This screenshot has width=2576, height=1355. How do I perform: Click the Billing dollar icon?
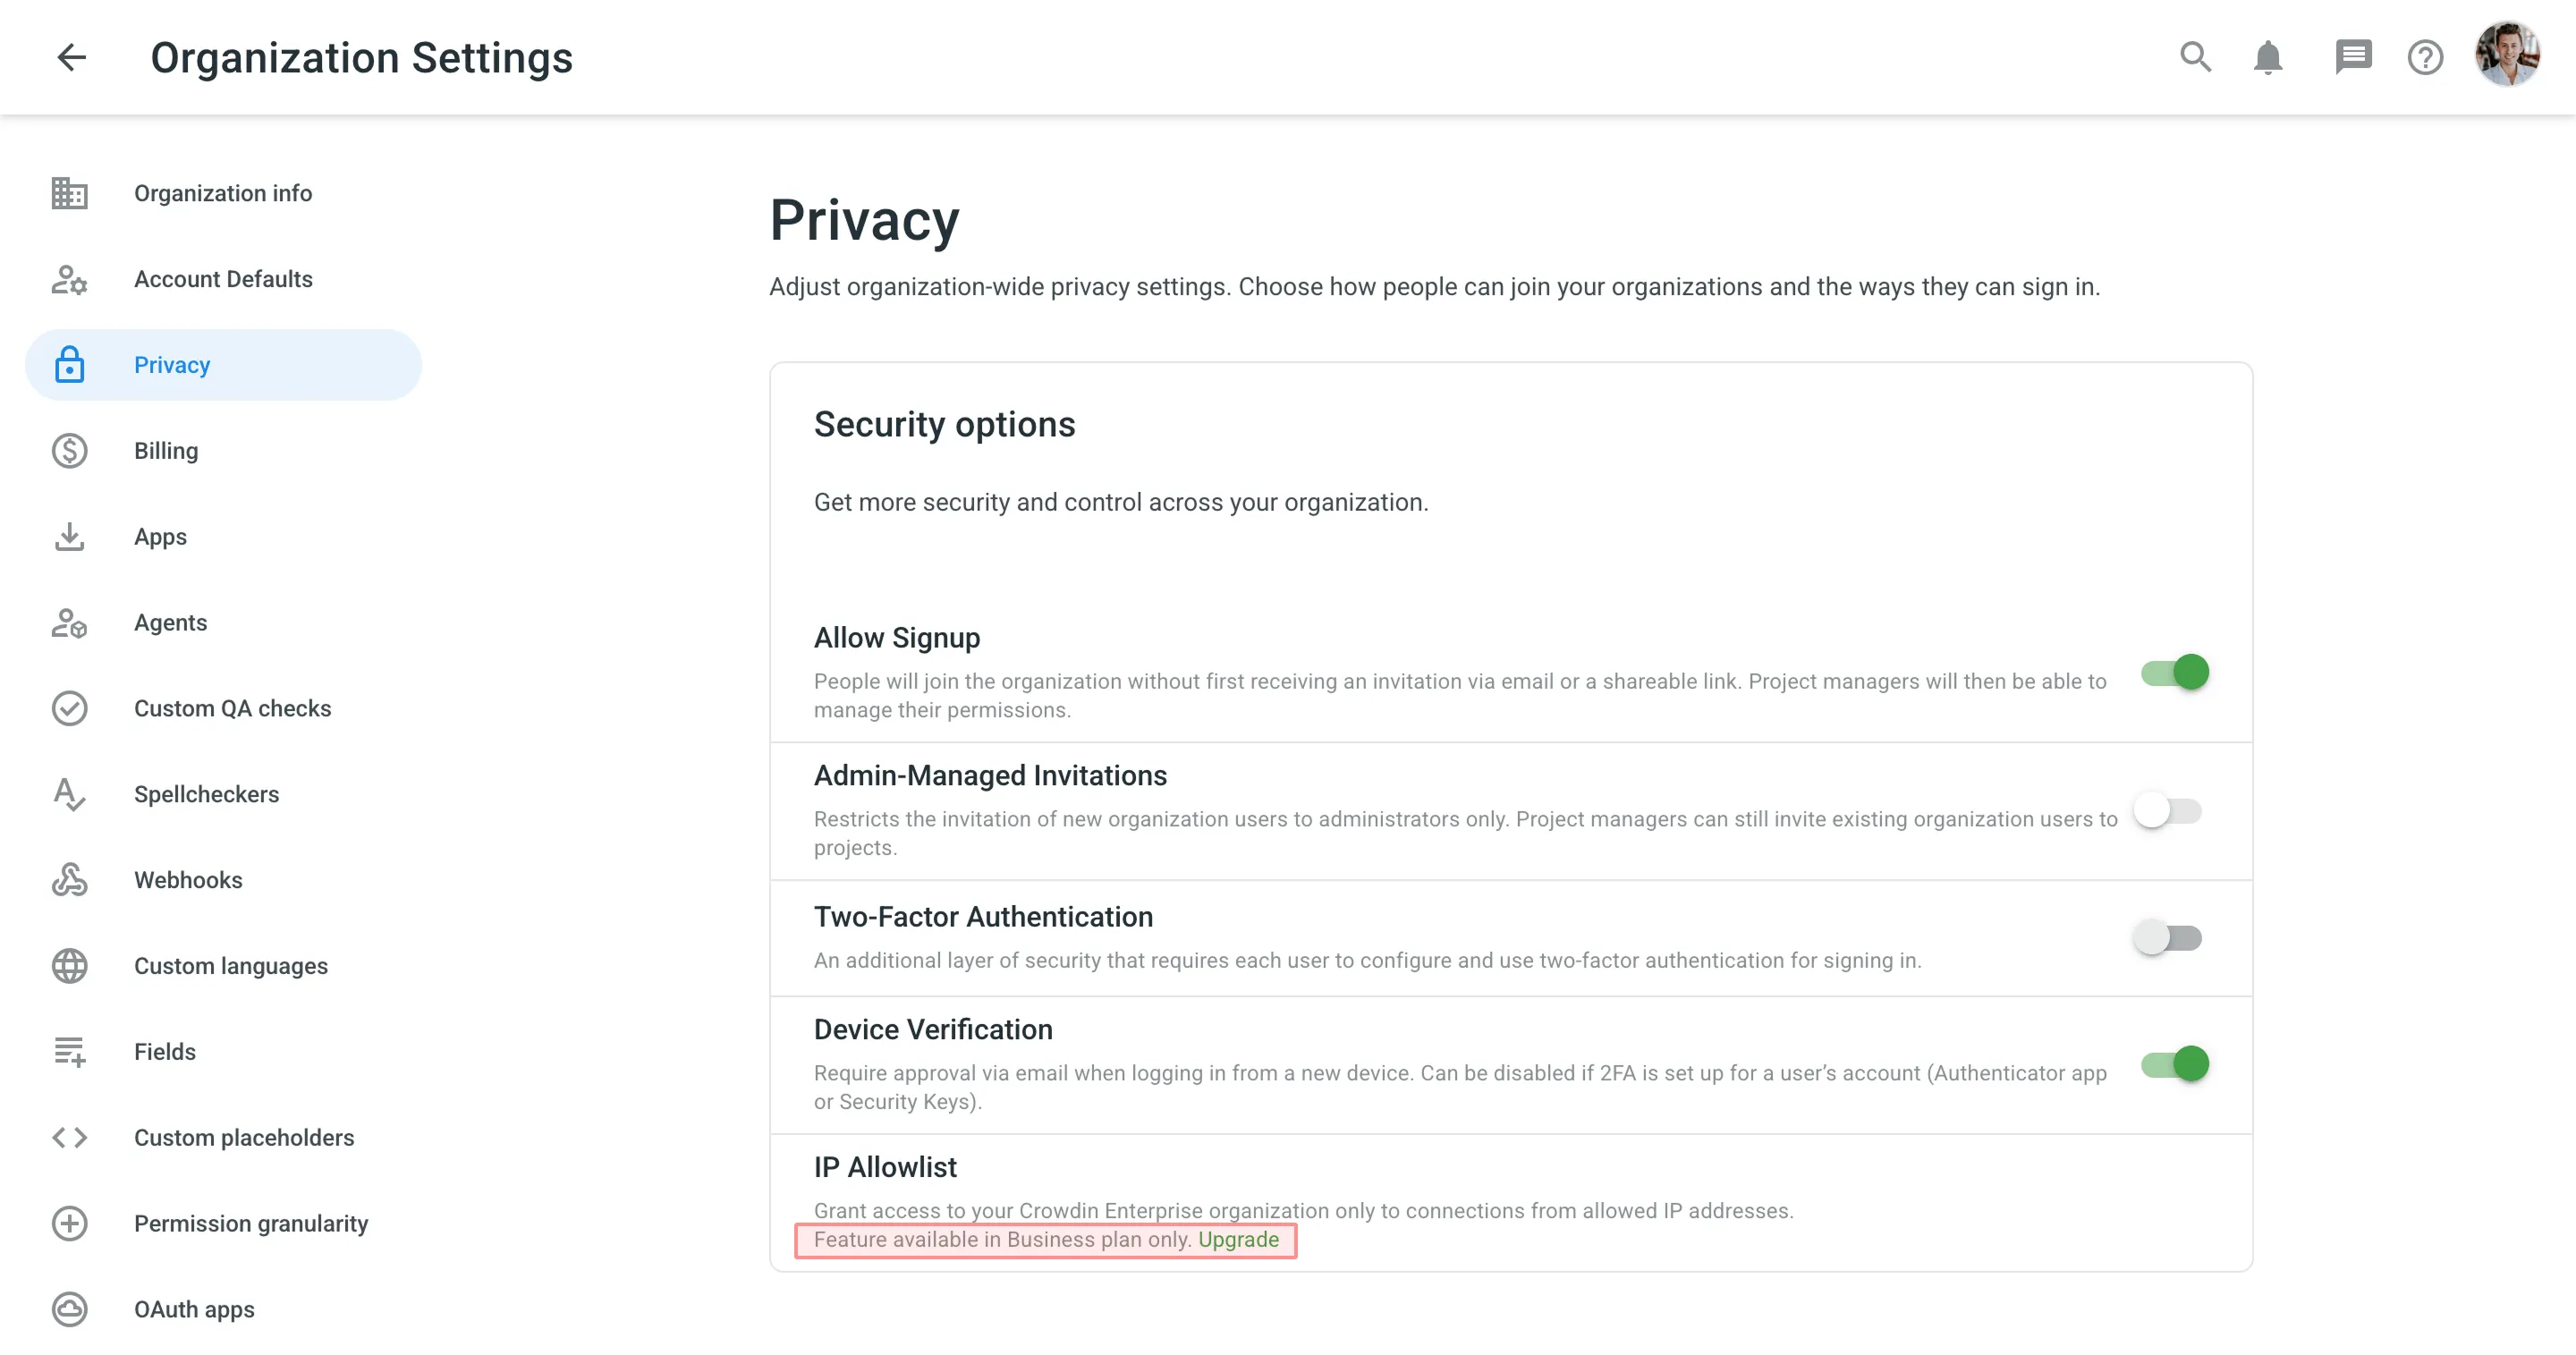coord(69,451)
